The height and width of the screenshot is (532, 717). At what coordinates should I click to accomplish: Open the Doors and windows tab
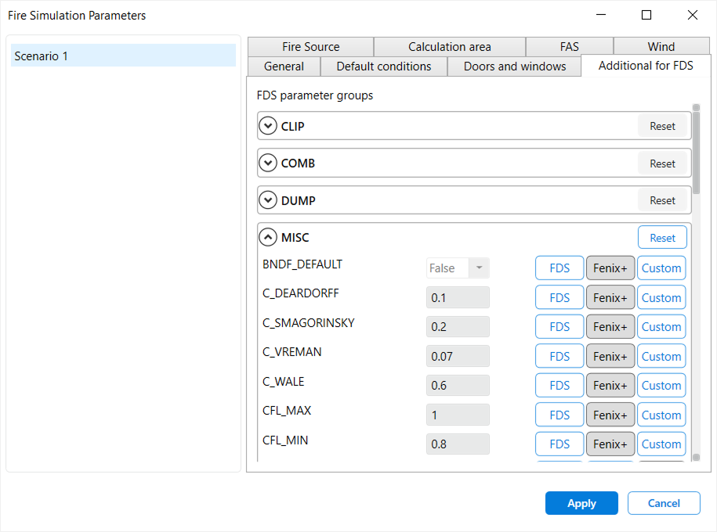pos(514,66)
